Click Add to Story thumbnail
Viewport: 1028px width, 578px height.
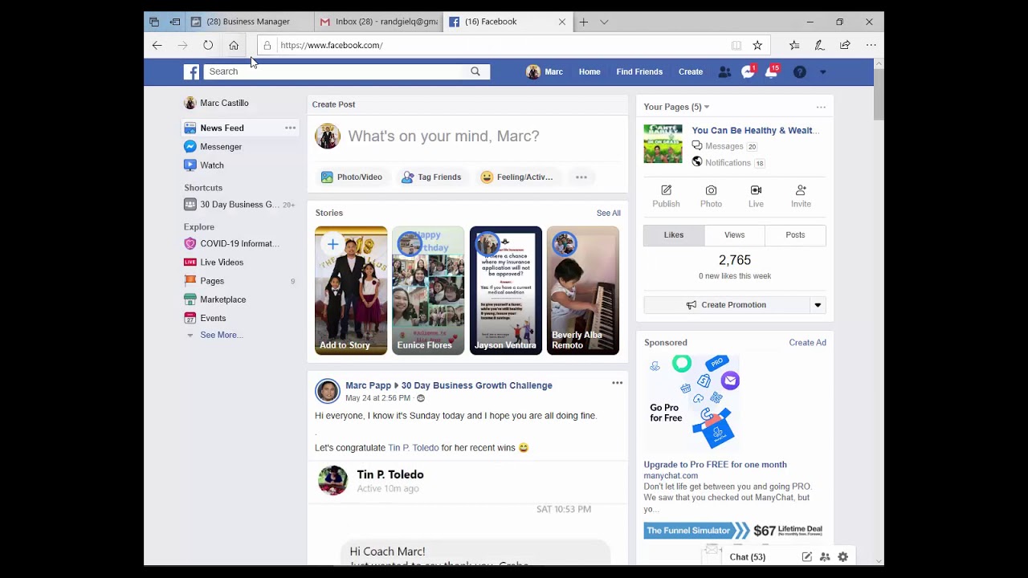click(x=351, y=291)
